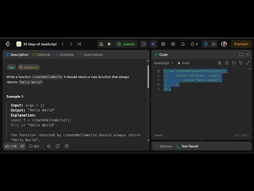Open 30 Days of JavaScript study plan

coord(37,44)
